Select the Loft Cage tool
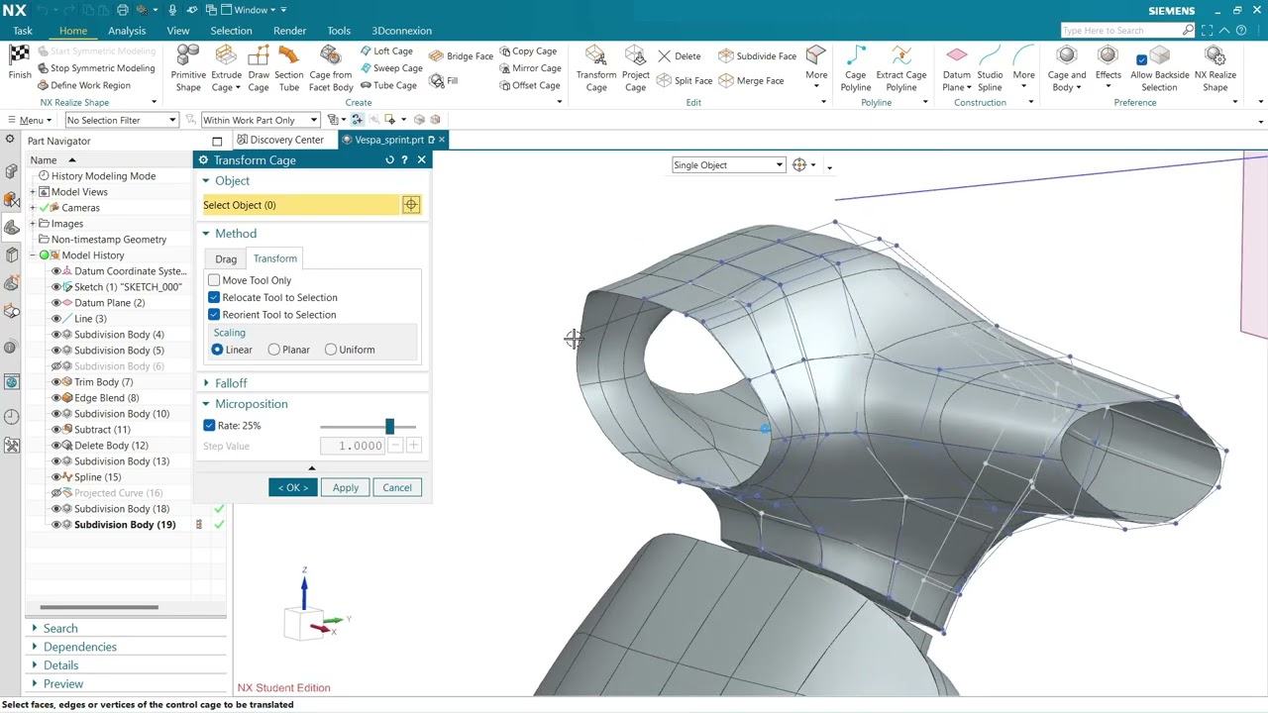 tap(385, 51)
